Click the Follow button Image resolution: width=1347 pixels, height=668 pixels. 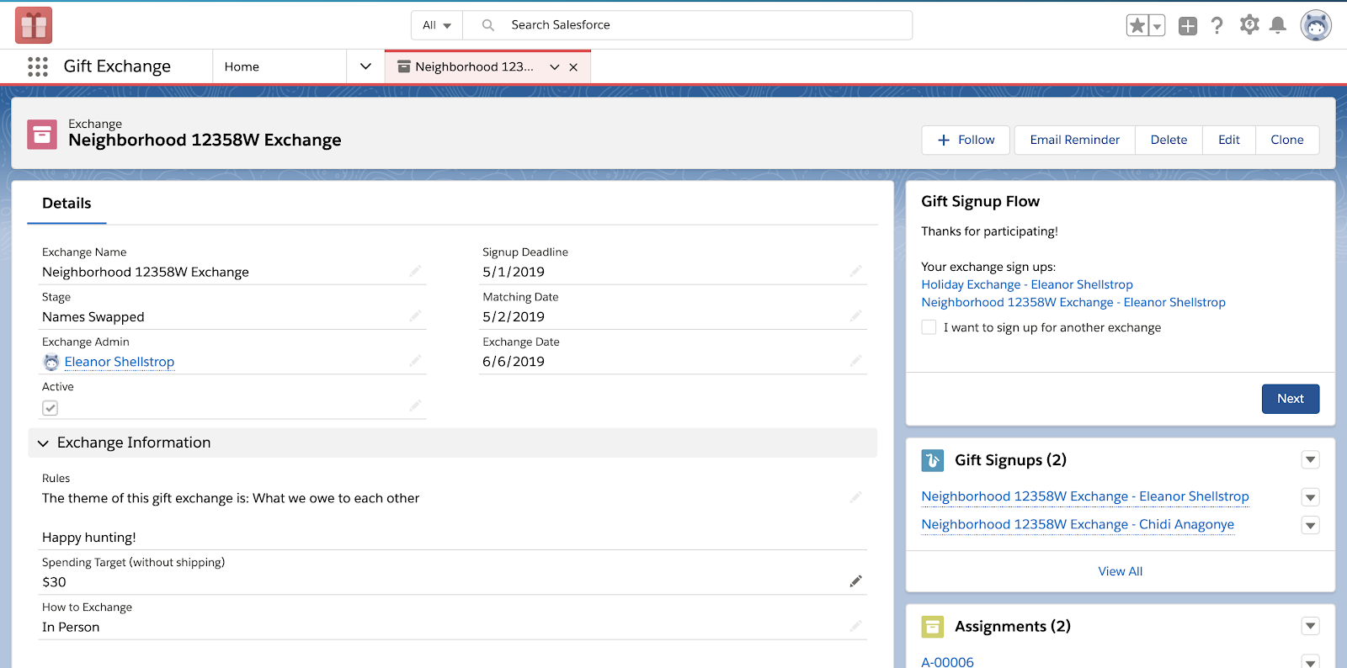coord(966,140)
